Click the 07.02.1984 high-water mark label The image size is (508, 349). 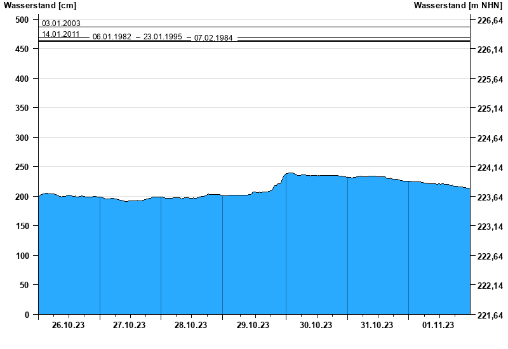[213, 37]
